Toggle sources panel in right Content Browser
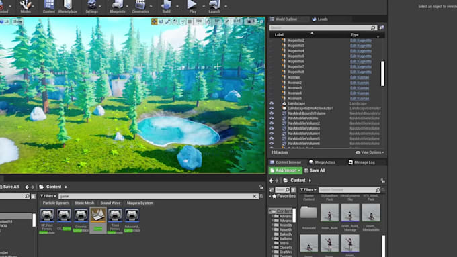The image size is (457, 257). click(x=272, y=190)
